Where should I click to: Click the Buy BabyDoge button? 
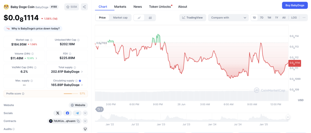(295, 5)
